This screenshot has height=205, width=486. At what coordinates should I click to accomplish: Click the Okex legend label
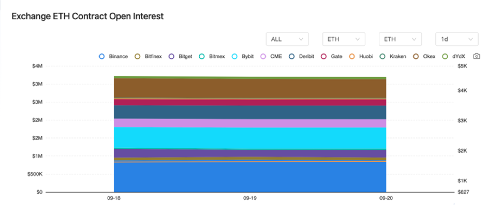click(x=429, y=57)
